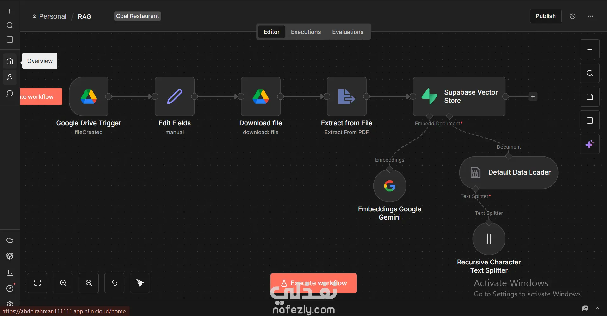Select the Download file Google Drive node
Viewport: 607px width, 316px height.
point(261,96)
